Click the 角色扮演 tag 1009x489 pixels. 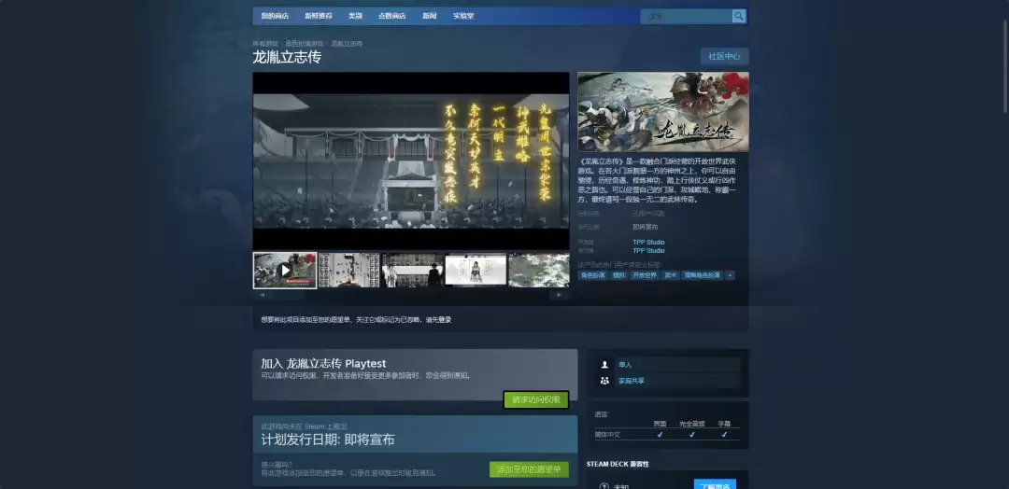(x=592, y=275)
